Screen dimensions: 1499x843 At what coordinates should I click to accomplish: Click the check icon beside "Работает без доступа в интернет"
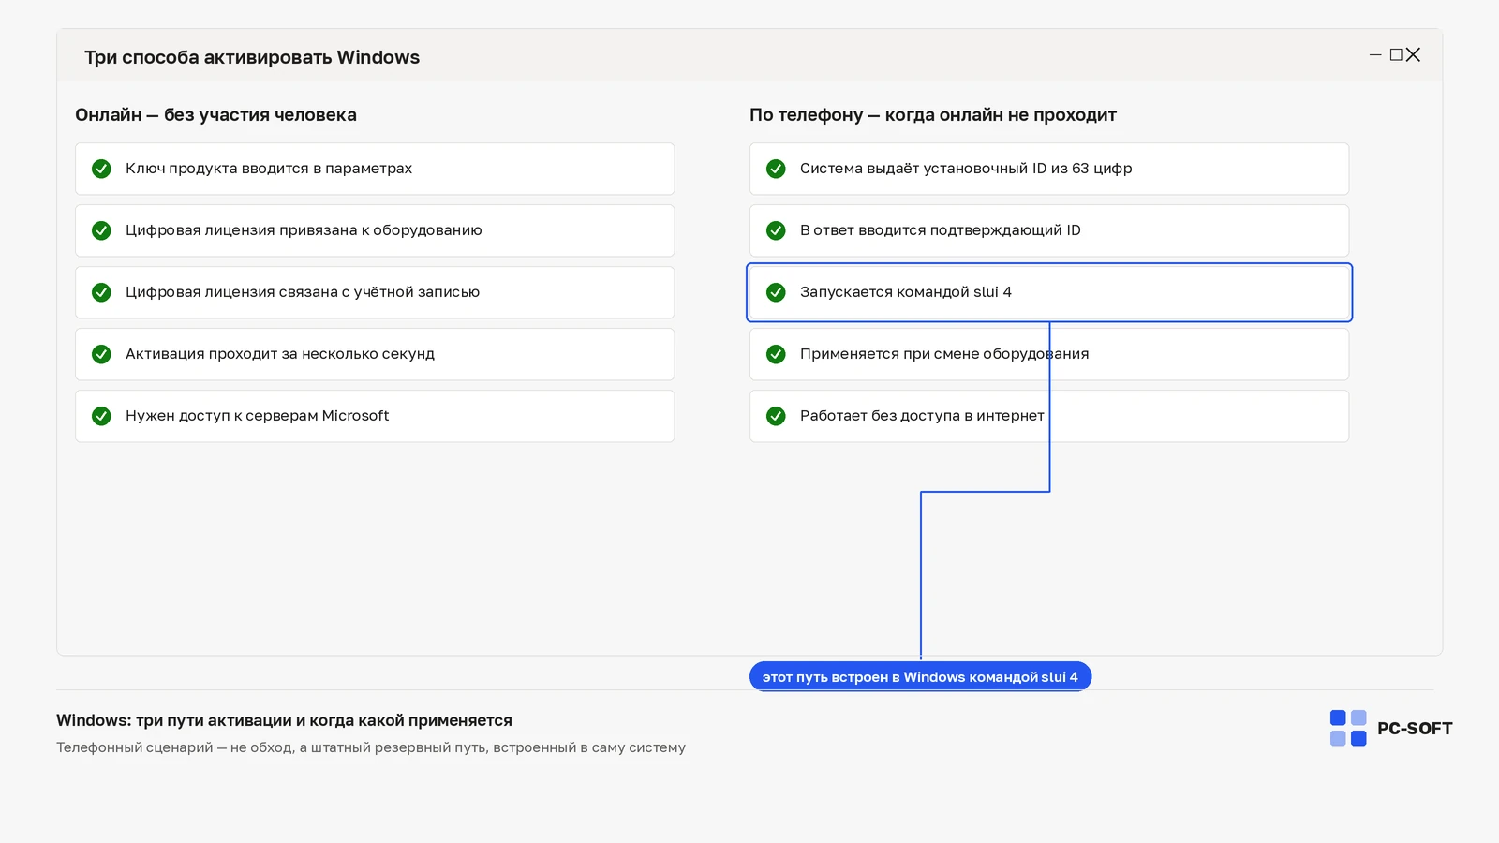pos(776,416)
